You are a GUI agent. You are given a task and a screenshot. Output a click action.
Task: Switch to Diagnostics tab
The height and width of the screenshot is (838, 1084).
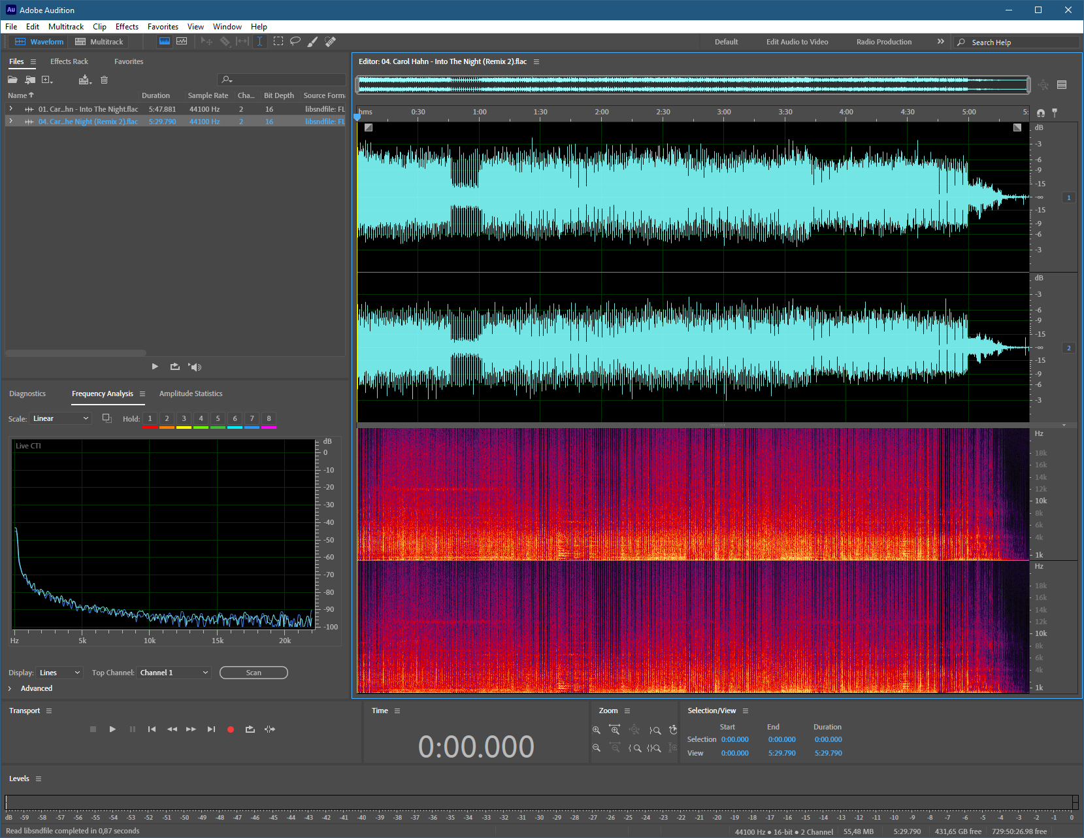coord(27,394)
